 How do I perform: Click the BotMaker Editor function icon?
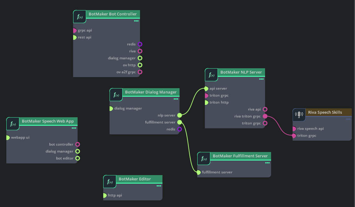pos(110,182)
